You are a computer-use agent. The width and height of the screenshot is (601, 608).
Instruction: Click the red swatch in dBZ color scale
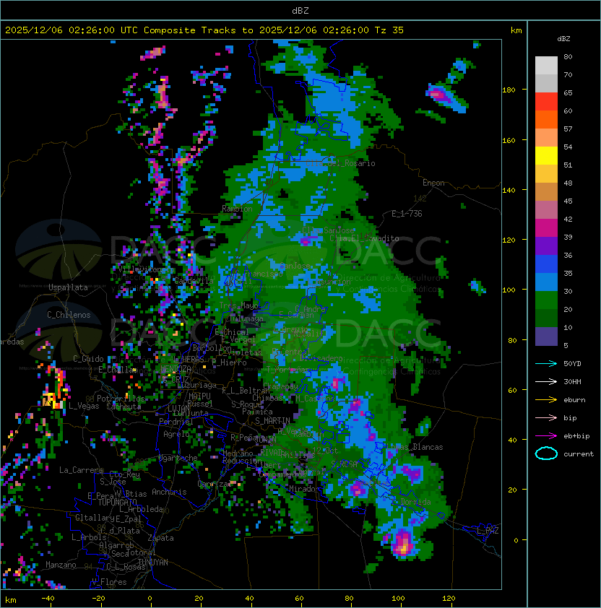tap(546, 102)
